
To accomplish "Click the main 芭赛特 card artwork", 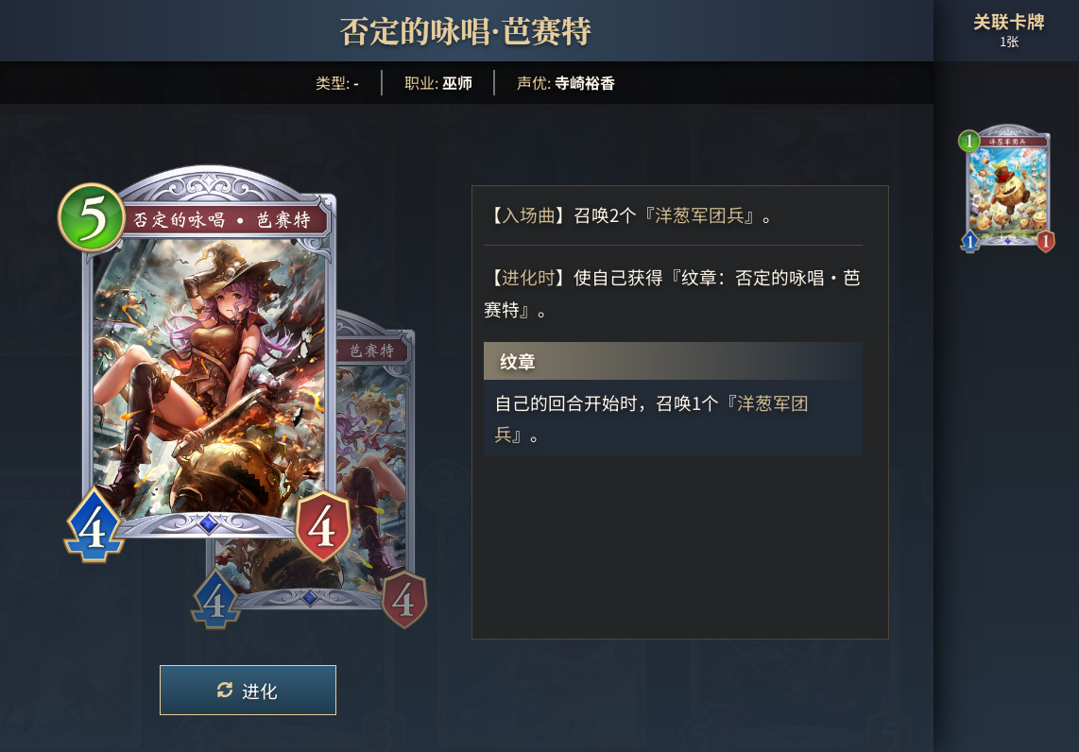I will [x=209, y=379].
